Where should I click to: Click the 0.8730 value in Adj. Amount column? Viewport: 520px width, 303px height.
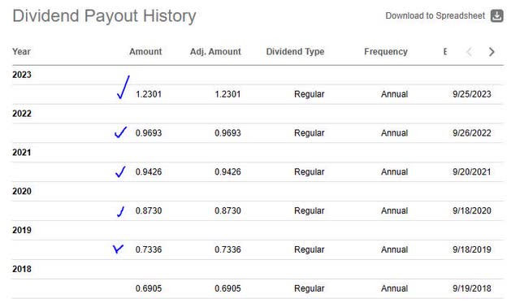coord(227,210)
